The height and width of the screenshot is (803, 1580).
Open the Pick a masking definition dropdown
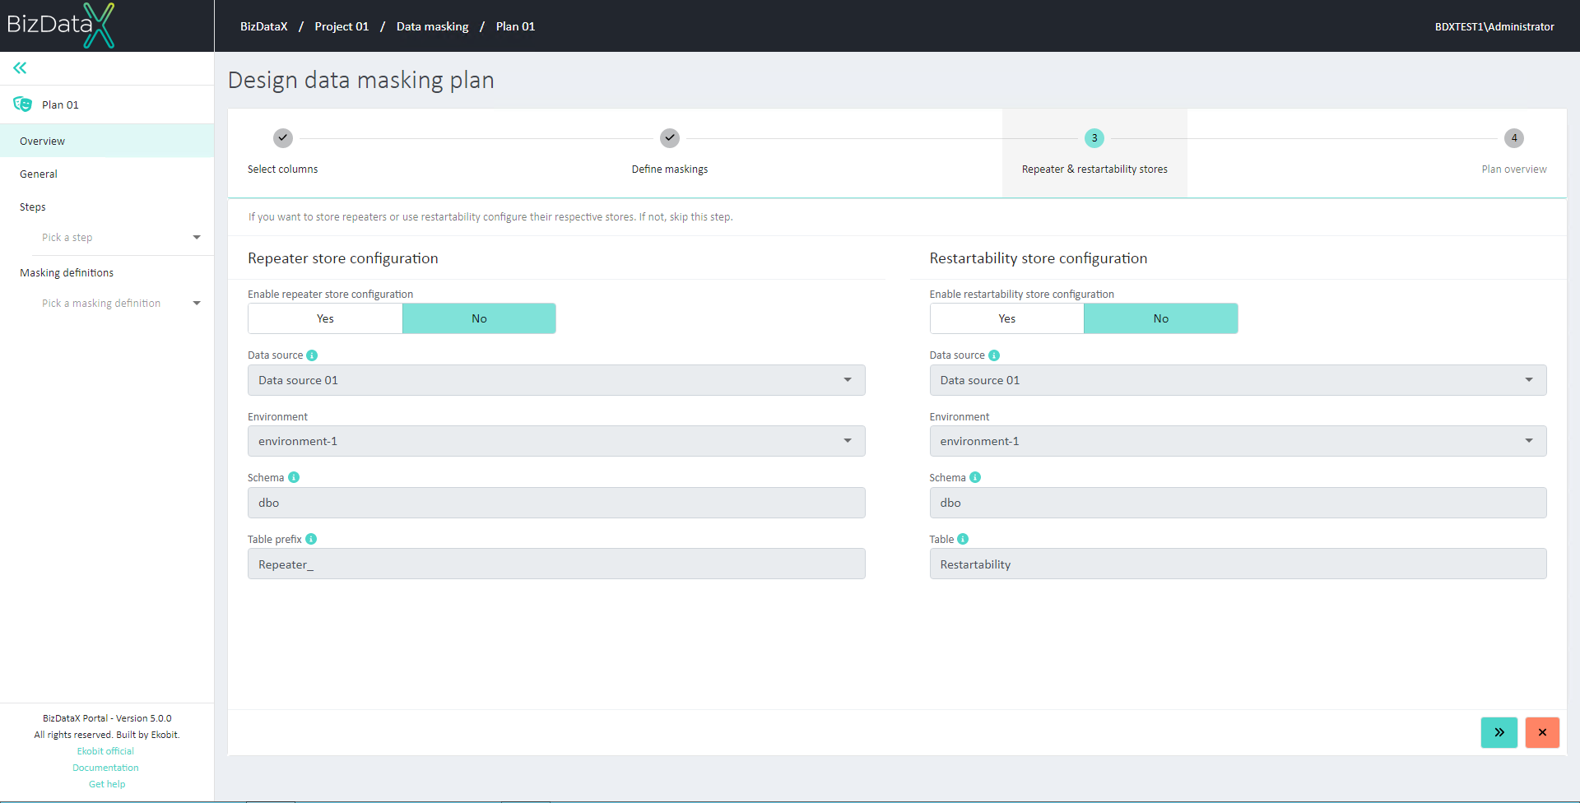[x=121, y=304]
